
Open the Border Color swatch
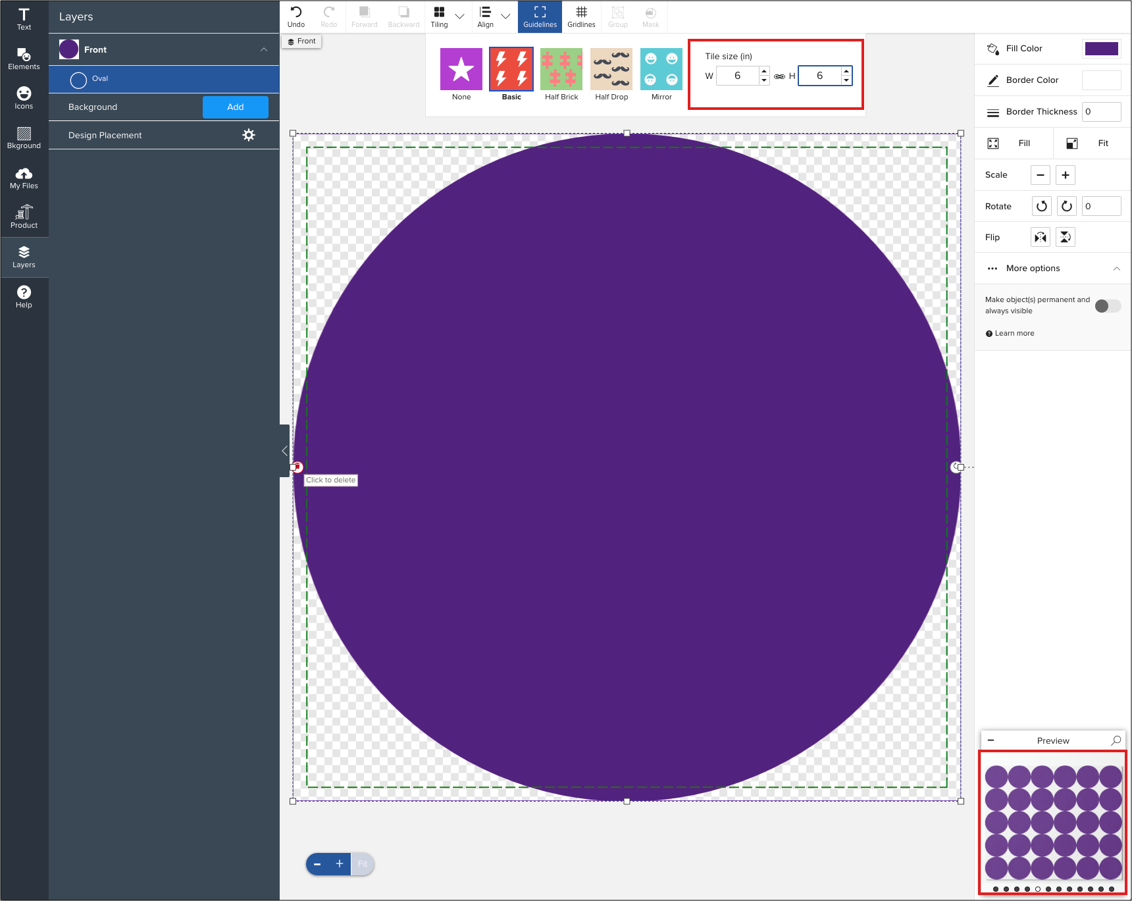coord(1102,80)
